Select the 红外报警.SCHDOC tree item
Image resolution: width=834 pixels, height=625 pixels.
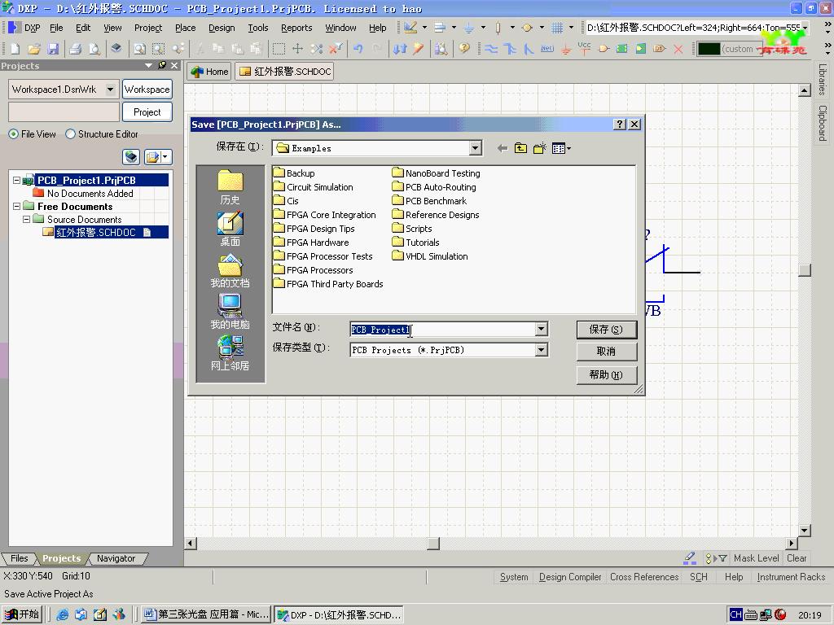pos(96,232)
